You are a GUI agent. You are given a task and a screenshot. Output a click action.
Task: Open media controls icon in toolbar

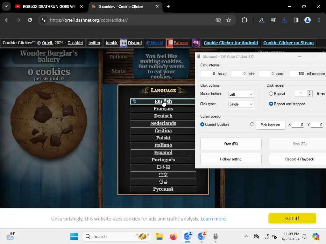[273, 20]
